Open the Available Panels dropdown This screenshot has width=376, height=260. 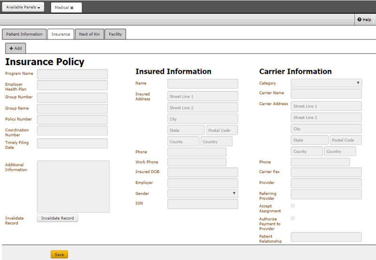coord(24,8)
